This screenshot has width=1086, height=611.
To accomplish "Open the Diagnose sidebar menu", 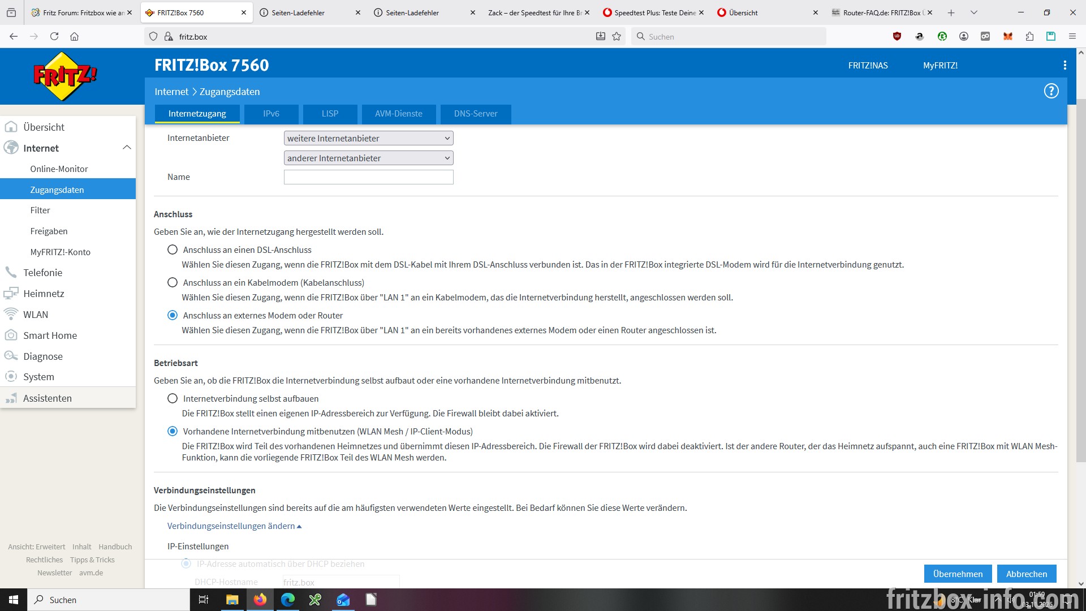I will (x=43, y=356).
